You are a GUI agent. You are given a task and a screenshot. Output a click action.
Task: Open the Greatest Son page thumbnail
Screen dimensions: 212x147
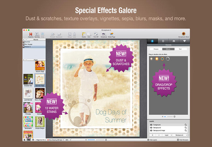(x=28, y=79)
